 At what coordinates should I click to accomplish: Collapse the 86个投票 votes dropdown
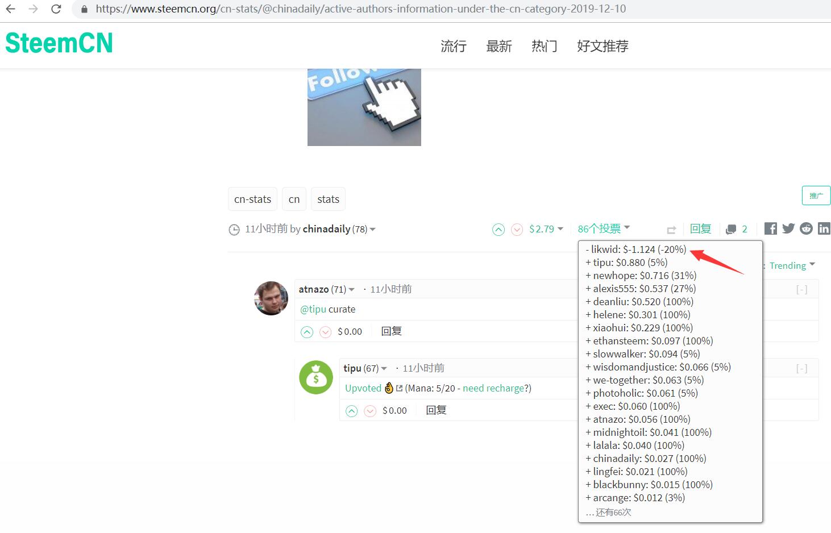tap(604, 228)
